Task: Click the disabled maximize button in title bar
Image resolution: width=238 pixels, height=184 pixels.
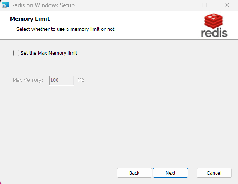Action: (x=204, y=5)
